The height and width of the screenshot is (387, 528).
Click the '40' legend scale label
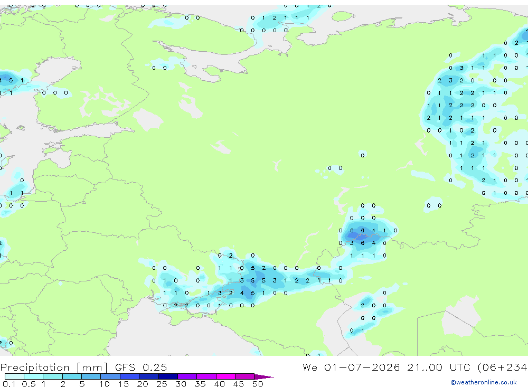(x=219, y=384)
